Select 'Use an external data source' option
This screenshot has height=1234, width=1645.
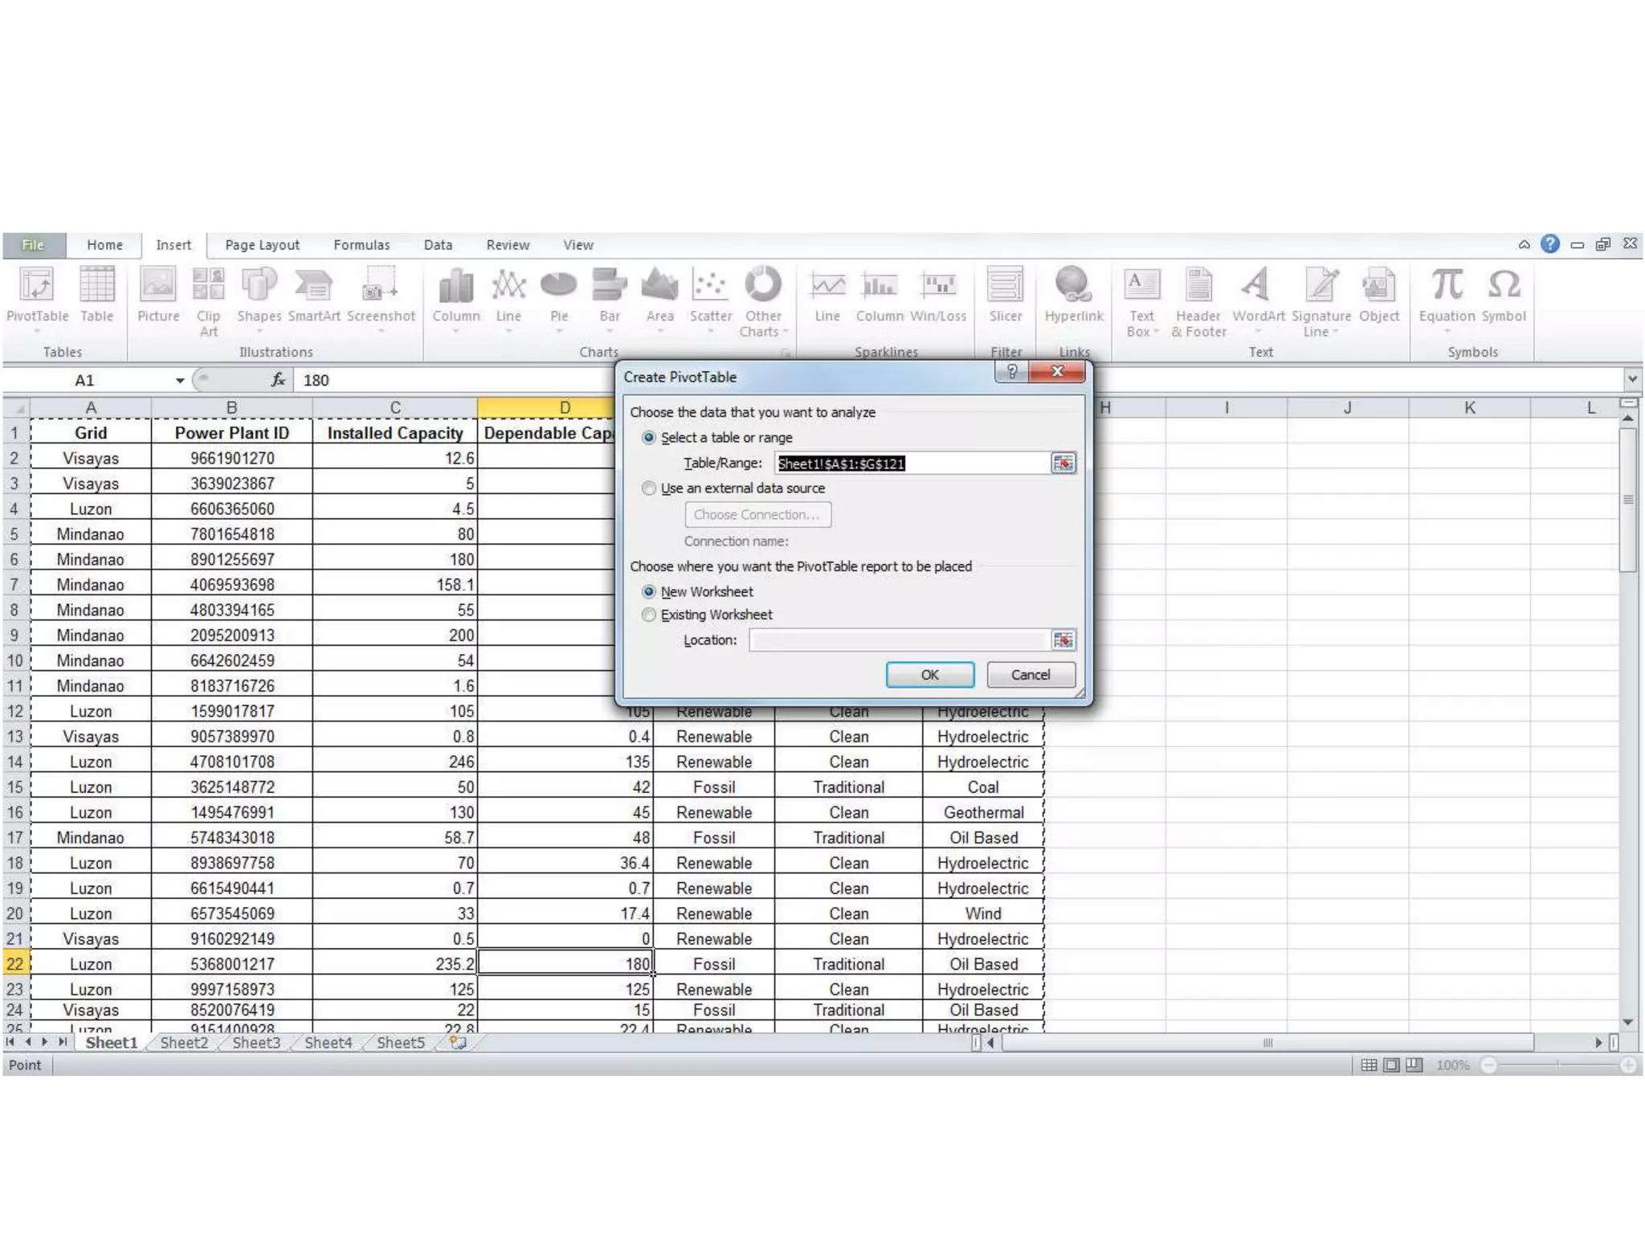pyautogui.click(x=649, y=488)
